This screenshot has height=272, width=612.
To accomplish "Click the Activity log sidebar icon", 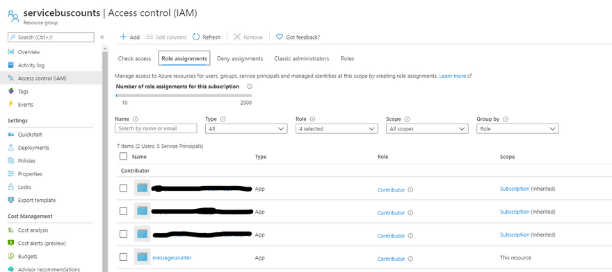I will pyautogui.click(x=11, y=65).
